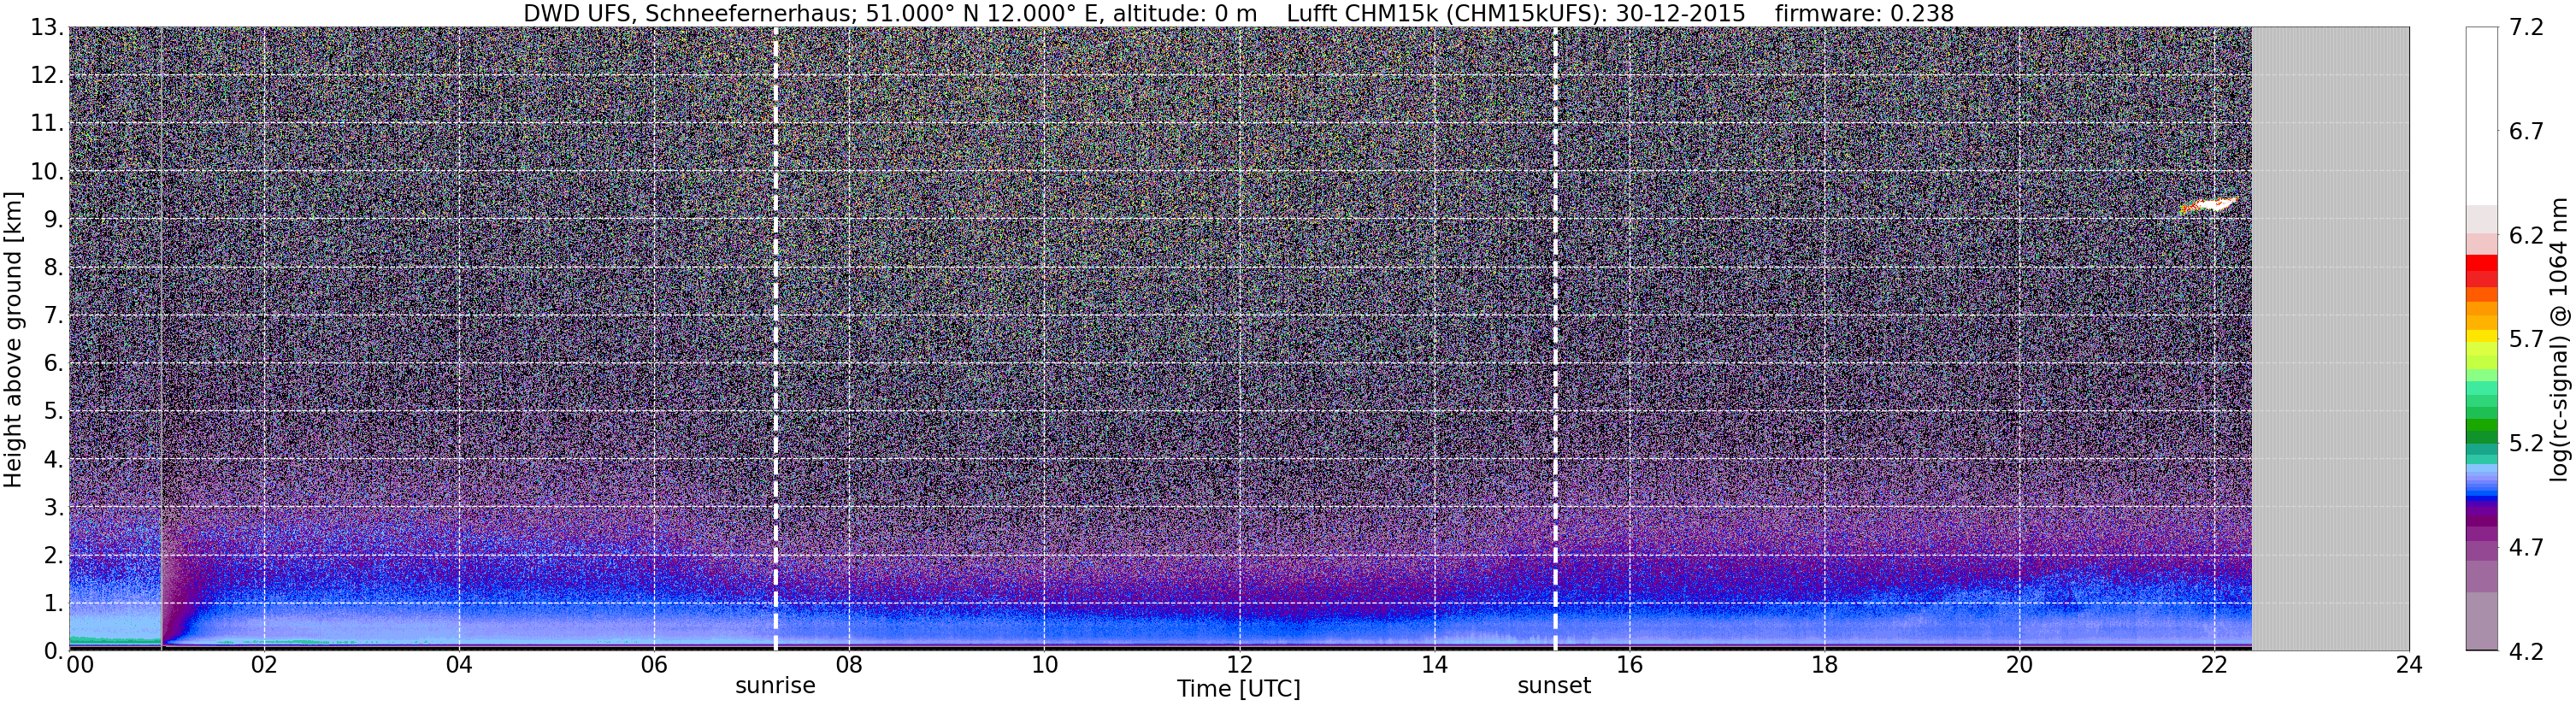Screen dimensions: 2576x706
Task: Click the 3. height axis tick label
Action: pyautogui.click(x=54, y=508)
